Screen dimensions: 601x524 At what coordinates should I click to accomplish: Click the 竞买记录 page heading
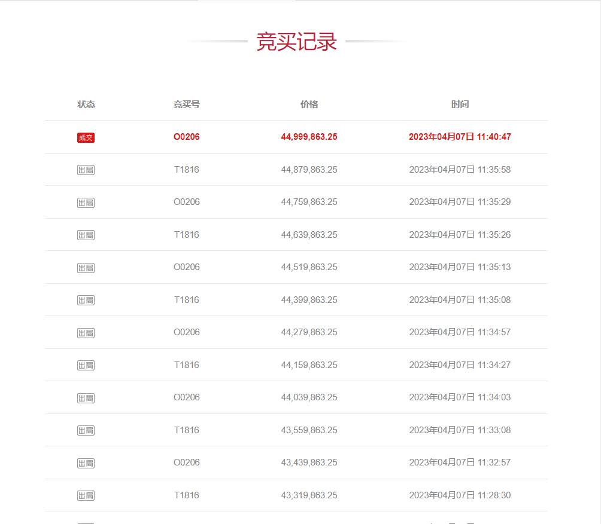coord(296,41)
